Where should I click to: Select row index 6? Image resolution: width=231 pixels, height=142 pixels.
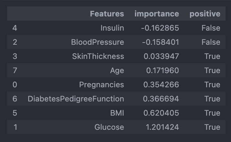tap(15, 99)
